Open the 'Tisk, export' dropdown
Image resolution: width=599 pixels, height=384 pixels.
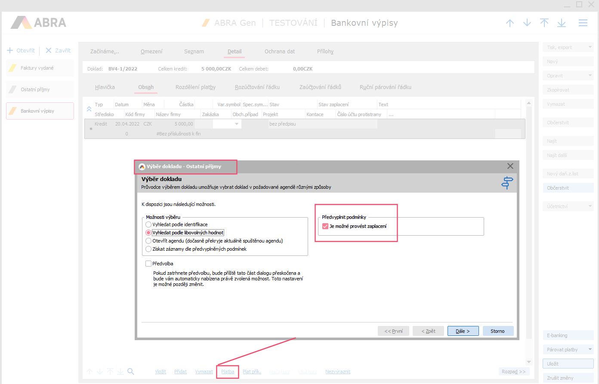(590, 47)
